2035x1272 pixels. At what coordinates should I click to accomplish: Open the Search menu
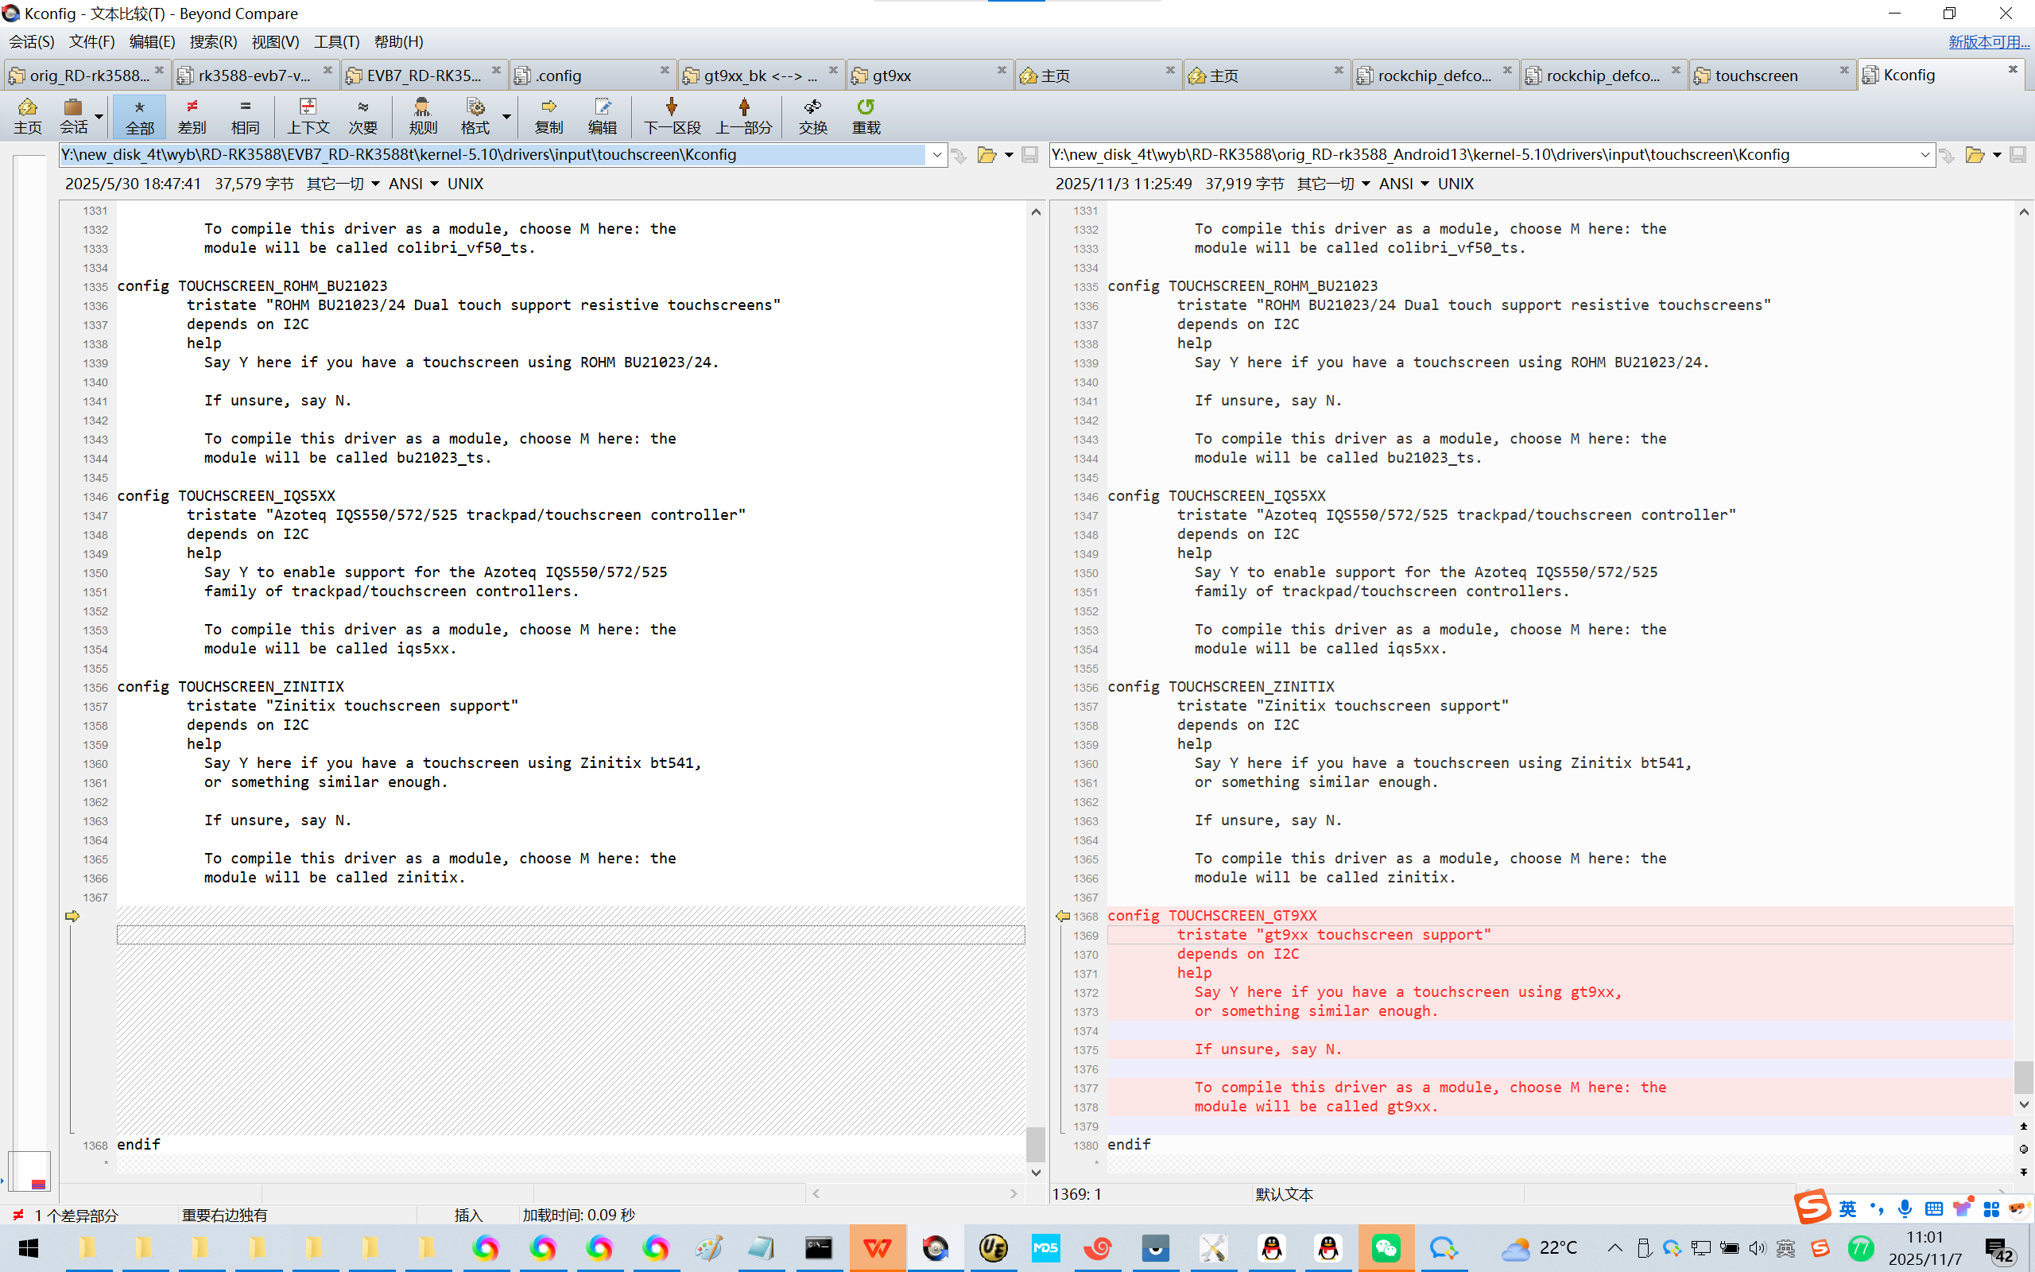[213, 41]
